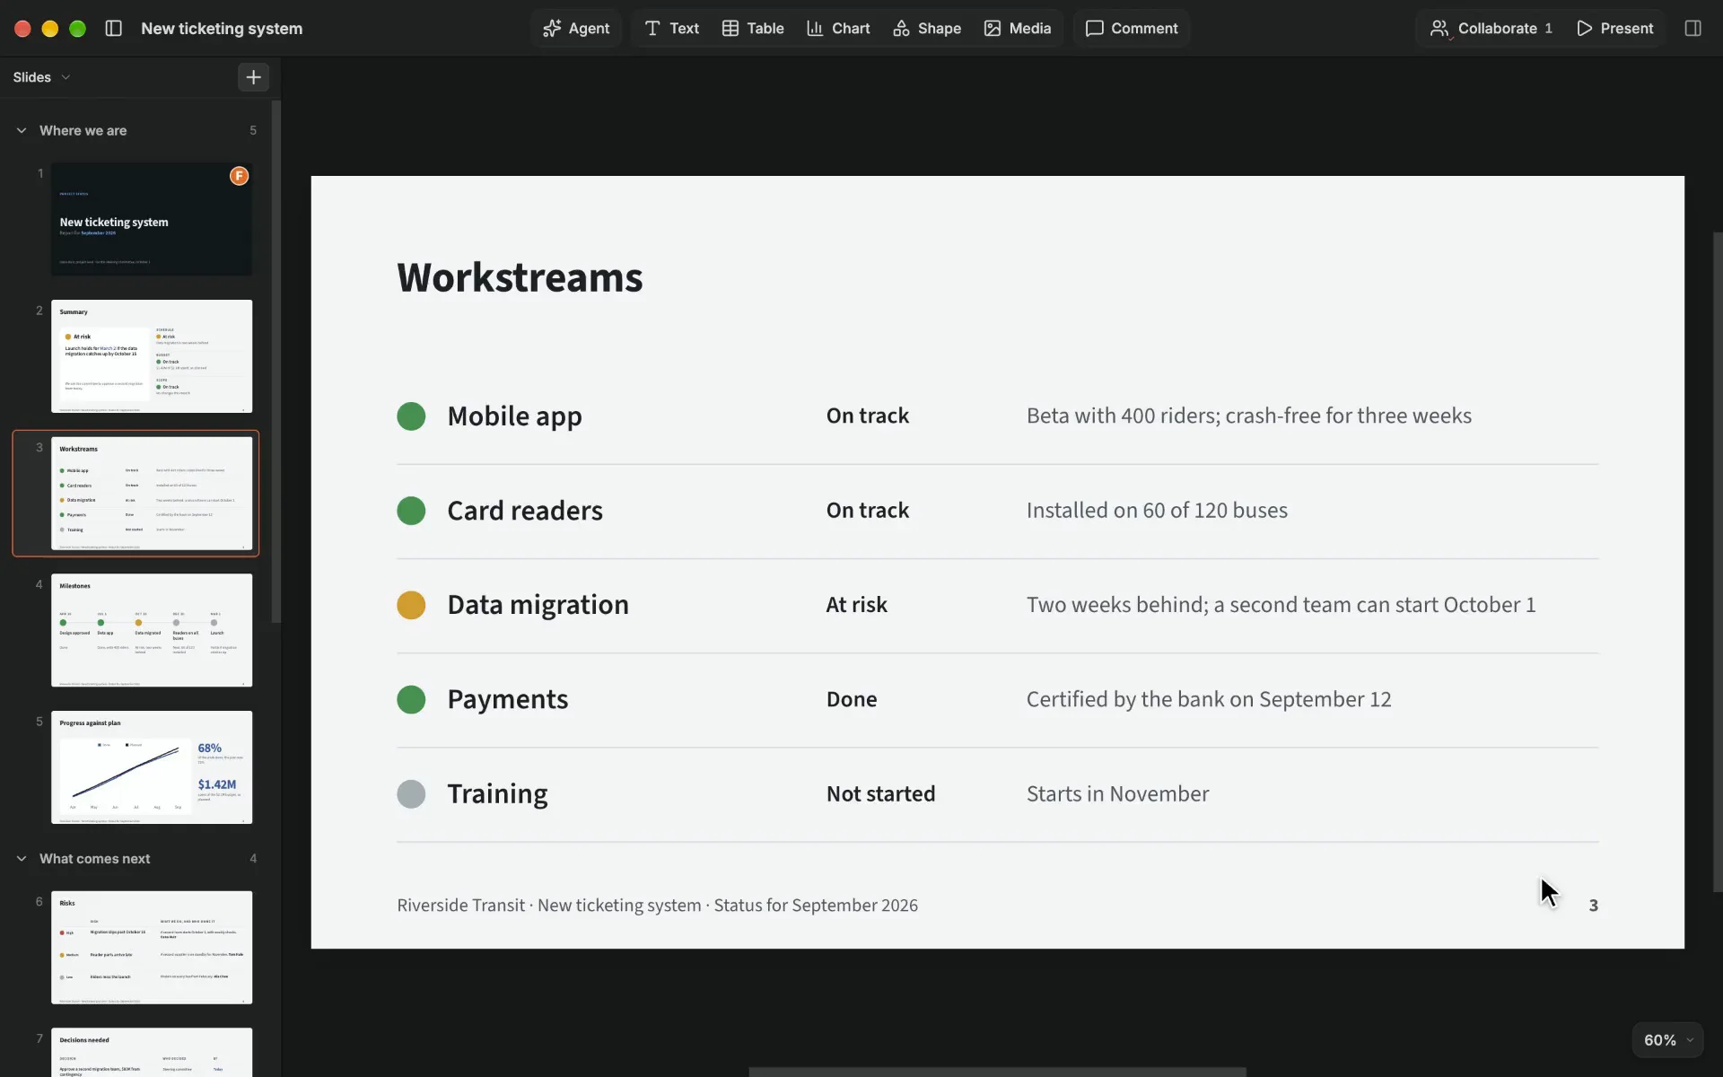Add a Comment
1723x1077 pixels.
click(x=1132, y=29)
